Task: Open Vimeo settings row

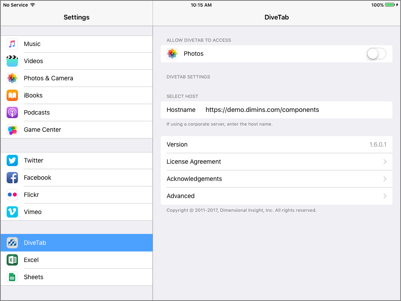Action: pos(77,212)
